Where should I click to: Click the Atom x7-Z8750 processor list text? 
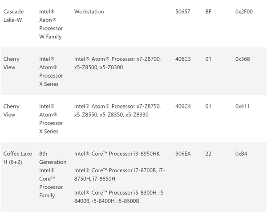pyautogui.click(x=117, y=111)
